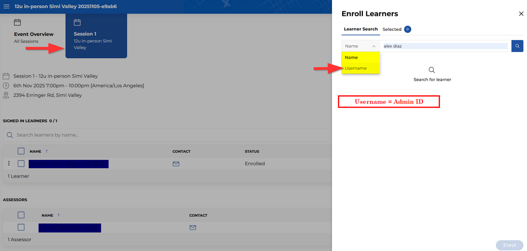Choose Name option in dropdown list

coord(352,58)
